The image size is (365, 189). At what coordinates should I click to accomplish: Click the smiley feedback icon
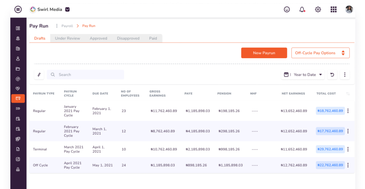[287, 10]
